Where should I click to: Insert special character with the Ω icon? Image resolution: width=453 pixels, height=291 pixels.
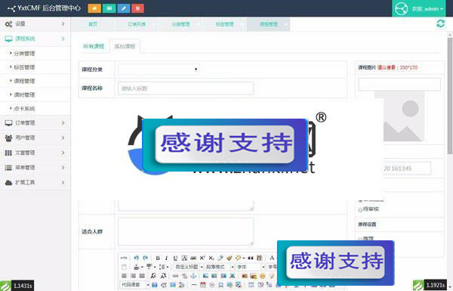(220, 285)
